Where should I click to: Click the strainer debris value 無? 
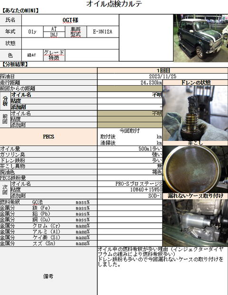click(x=130, y=166)
